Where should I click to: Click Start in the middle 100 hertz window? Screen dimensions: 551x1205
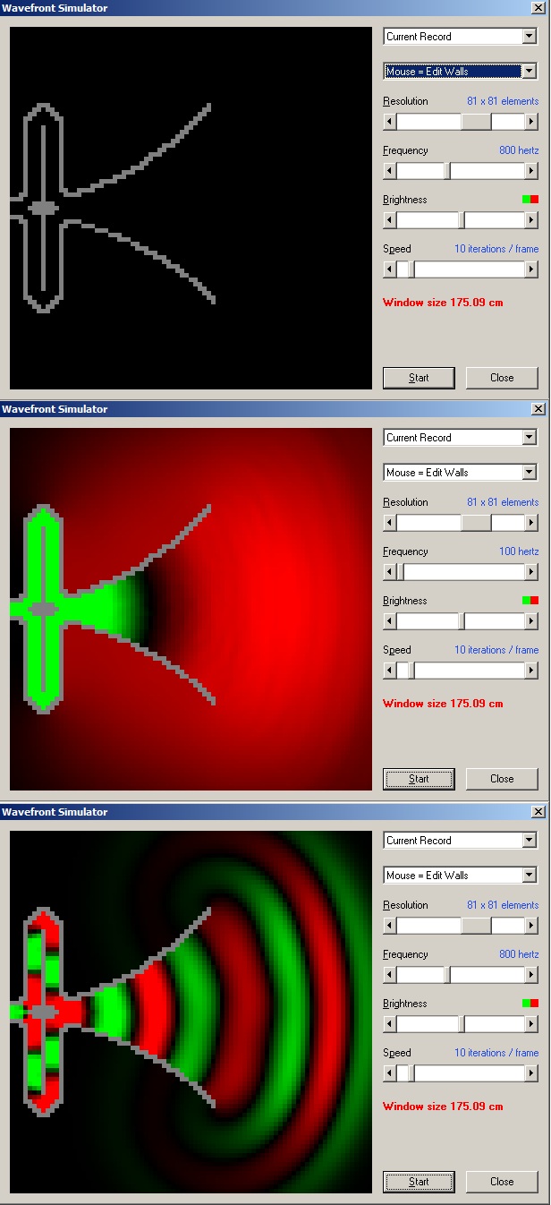419,779
